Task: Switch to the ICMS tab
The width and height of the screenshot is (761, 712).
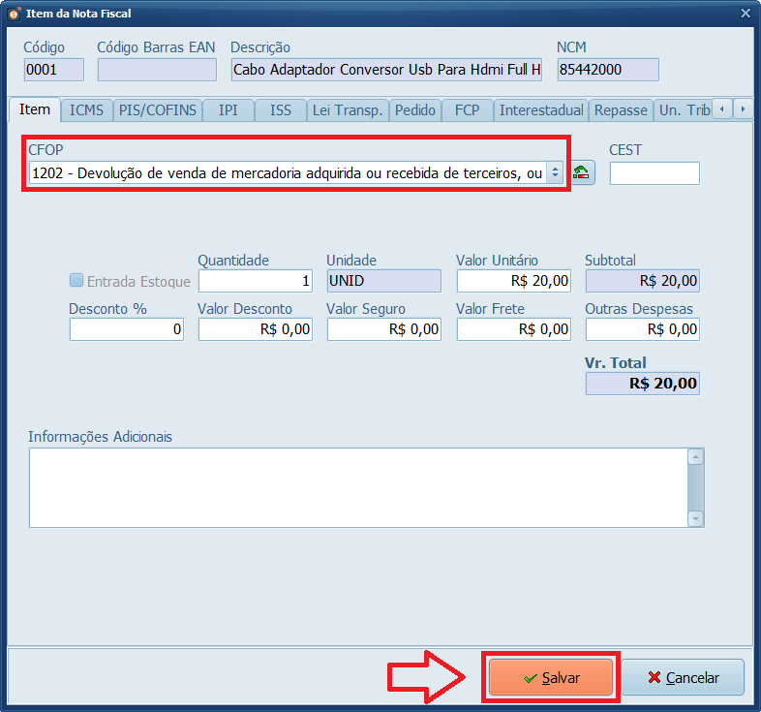Action: click(86, 110)
